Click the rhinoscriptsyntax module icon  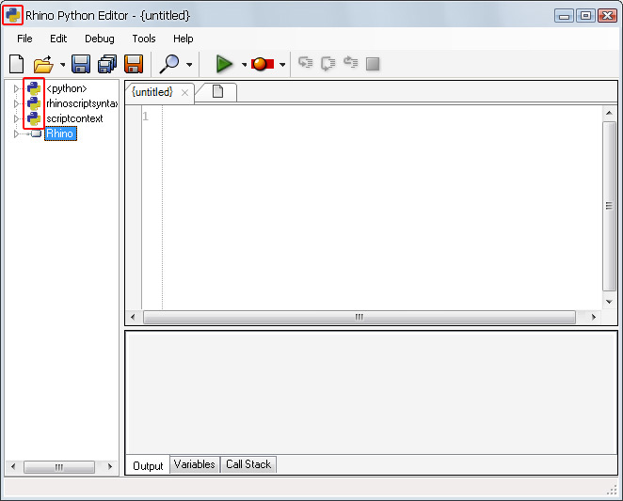34,103
